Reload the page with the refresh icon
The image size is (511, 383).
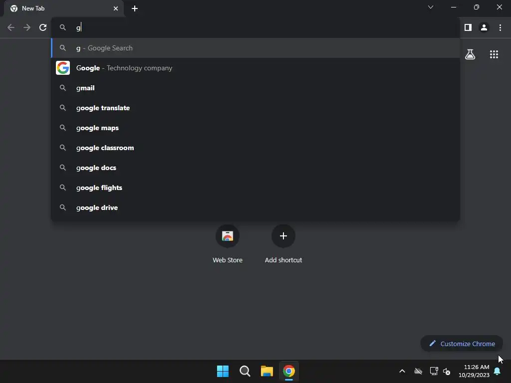point(43,28)
